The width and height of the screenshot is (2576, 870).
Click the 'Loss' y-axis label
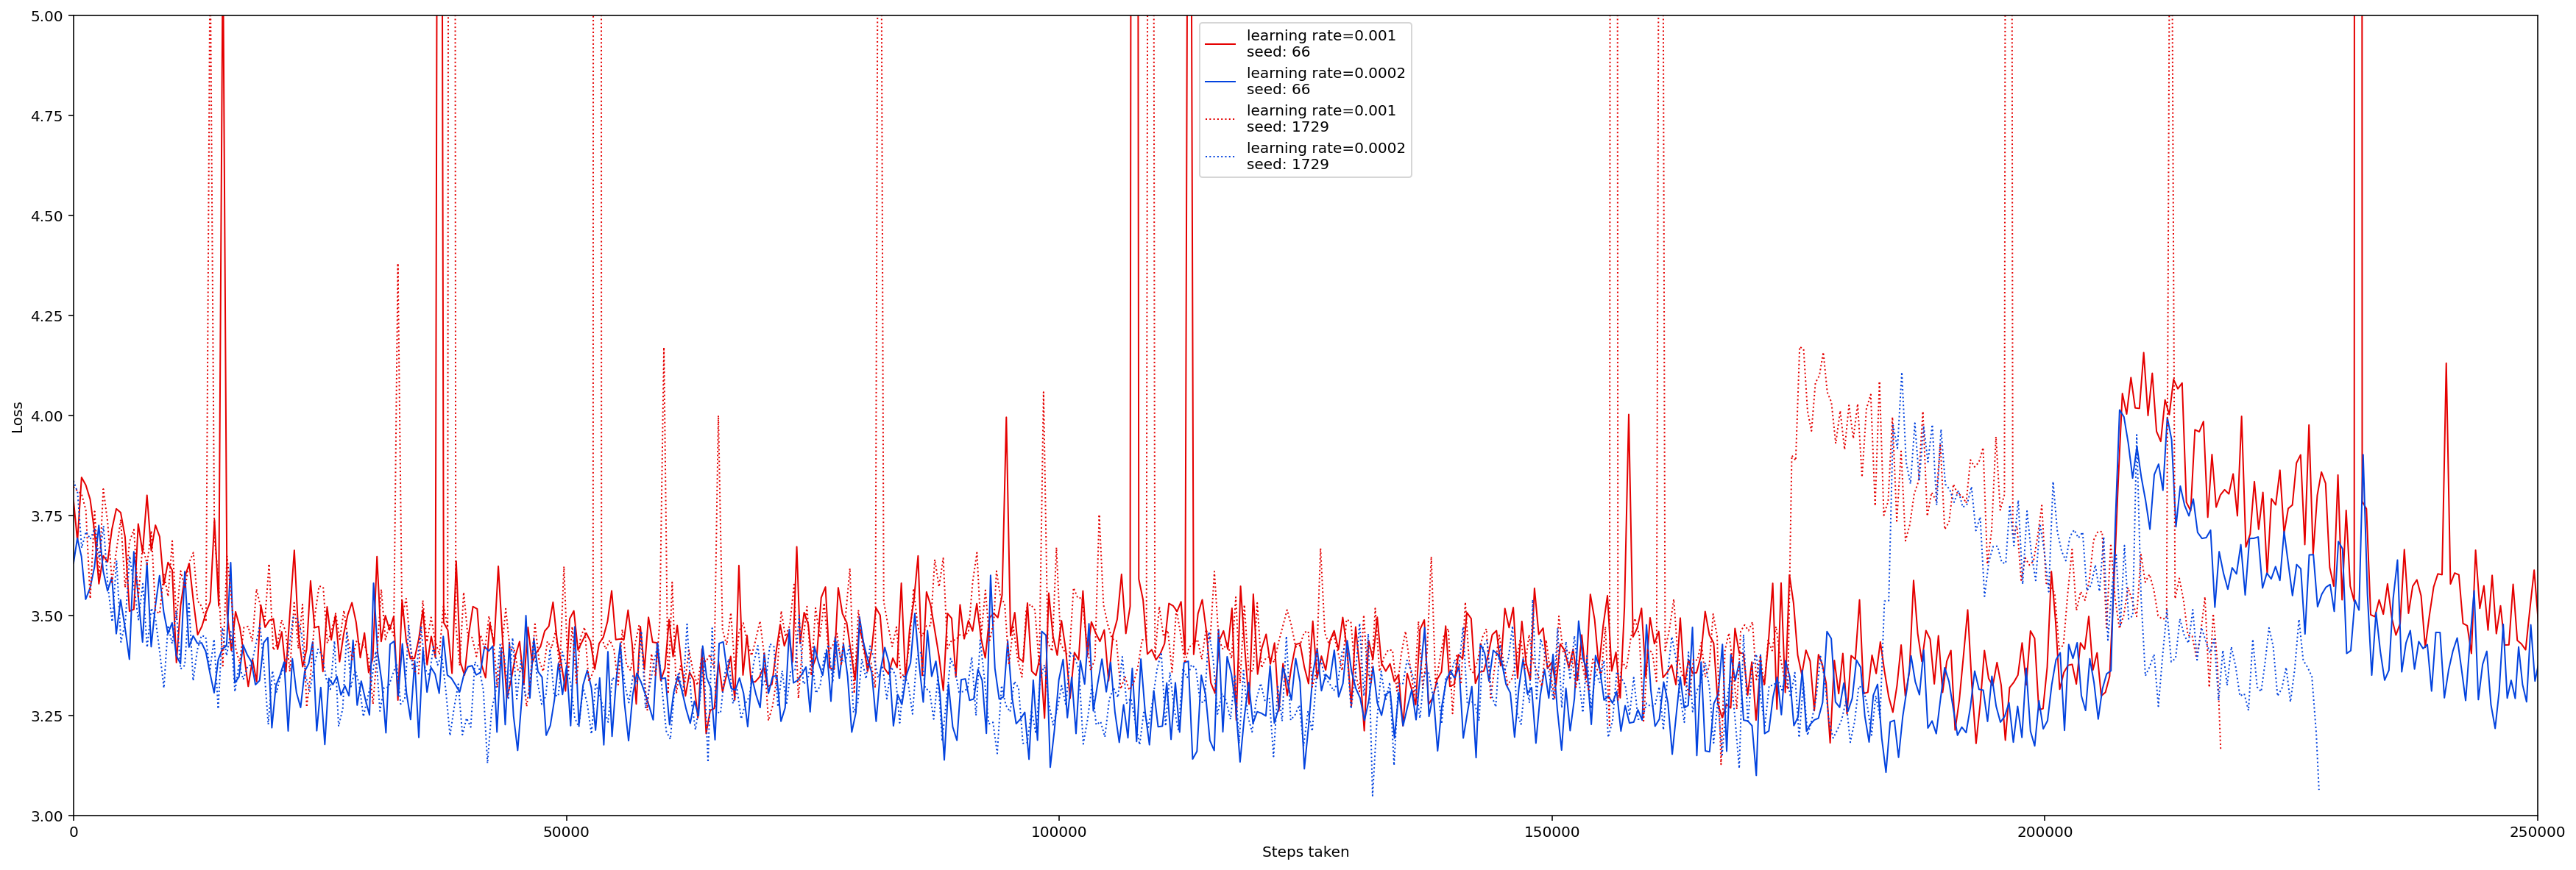[17, 416]
